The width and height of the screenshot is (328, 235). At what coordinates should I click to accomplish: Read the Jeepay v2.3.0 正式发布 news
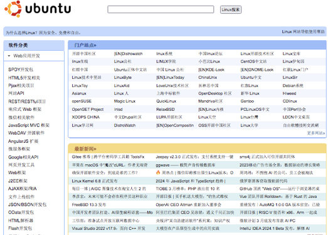coord(194,157)
